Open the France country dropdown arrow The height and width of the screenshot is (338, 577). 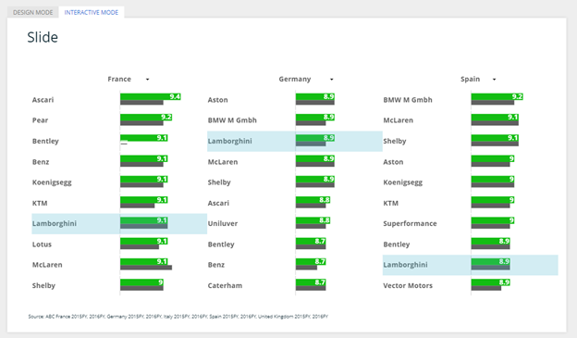coord(147,80)
